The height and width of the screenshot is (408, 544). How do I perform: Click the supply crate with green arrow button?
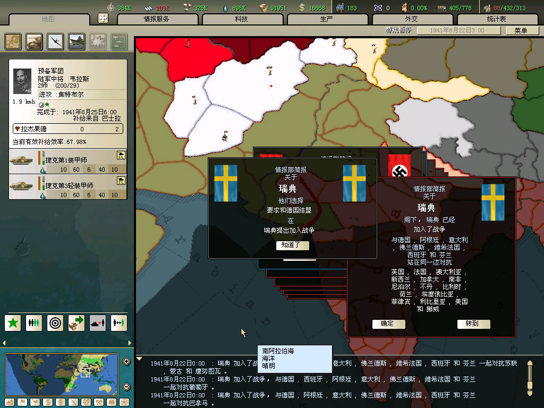click(x=76, y=323)
